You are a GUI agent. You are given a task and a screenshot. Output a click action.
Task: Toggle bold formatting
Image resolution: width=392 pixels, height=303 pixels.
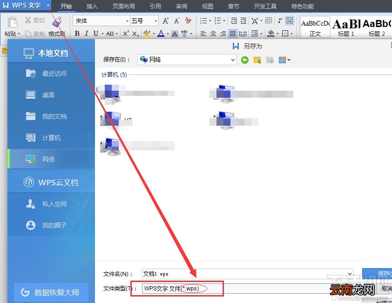coord(77,33)
